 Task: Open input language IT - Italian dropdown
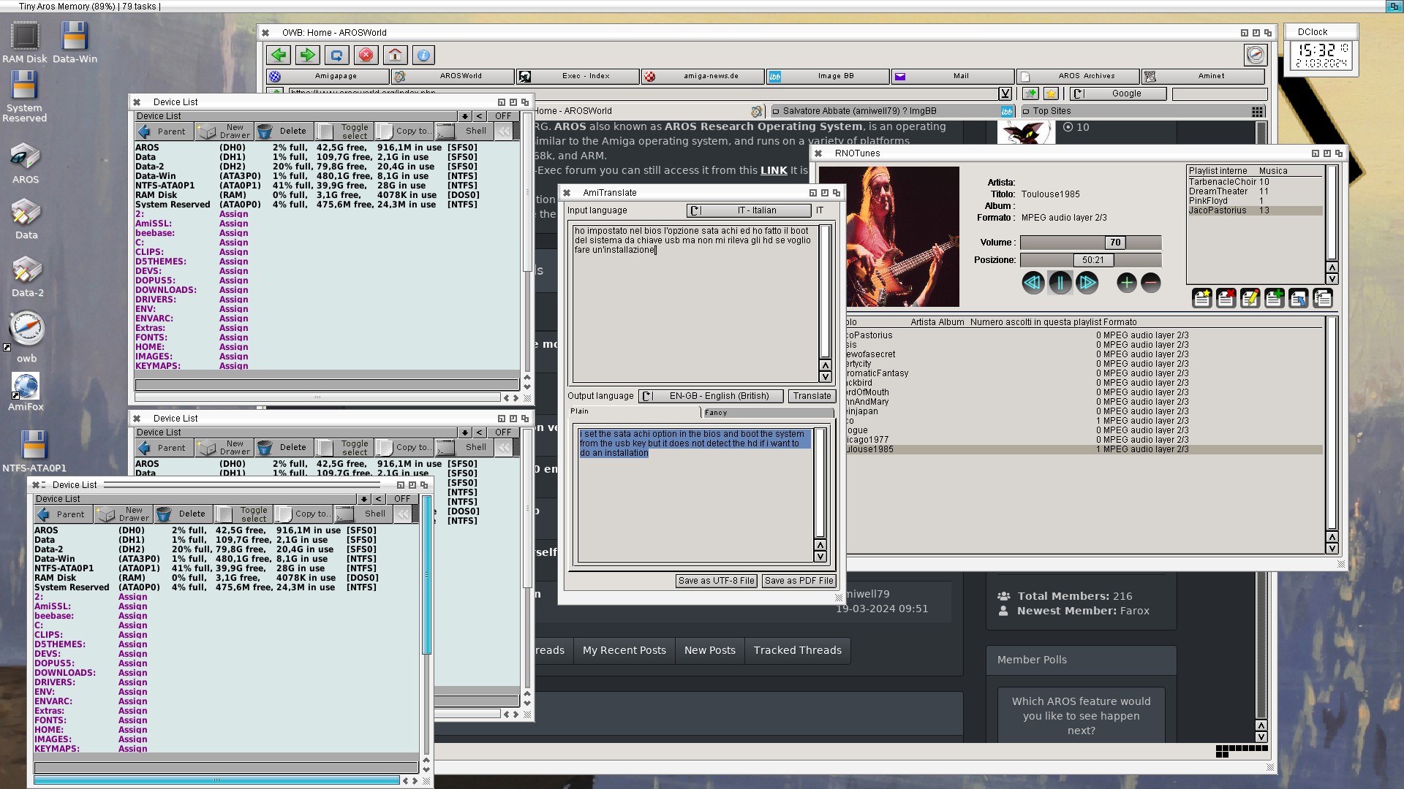tap(749, 210)
